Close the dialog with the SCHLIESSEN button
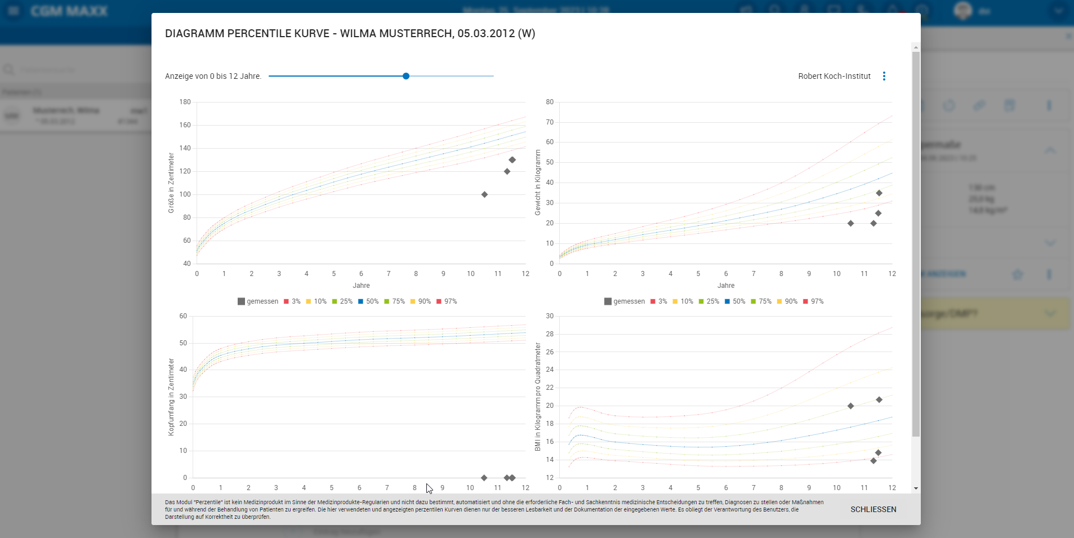The image size is (1074, 538). point(873,509)
